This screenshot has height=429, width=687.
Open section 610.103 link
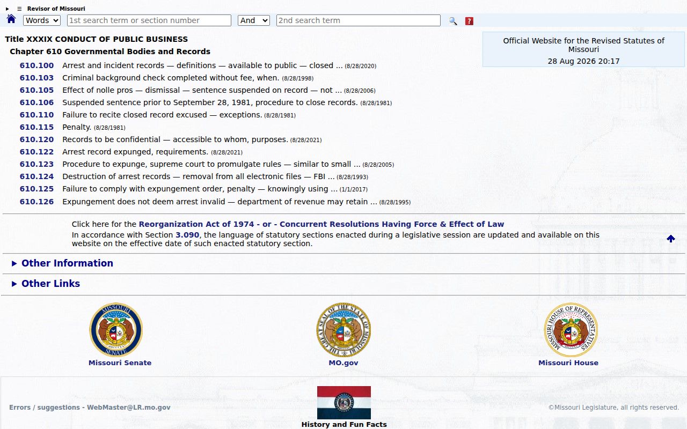coord(36,78)
